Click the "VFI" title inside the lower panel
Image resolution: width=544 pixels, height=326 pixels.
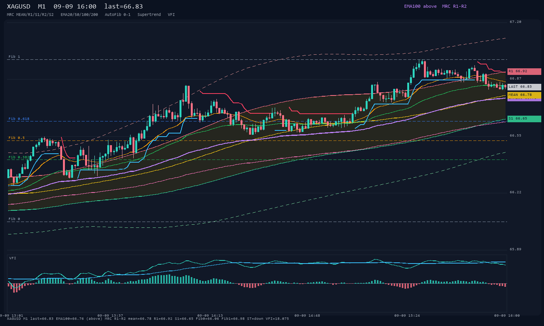tap(13, 258)
